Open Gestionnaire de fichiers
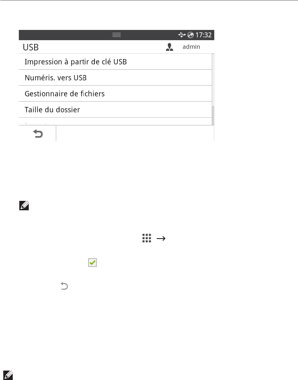Viewport: 298px width, 380px height. tap(64, 94)
